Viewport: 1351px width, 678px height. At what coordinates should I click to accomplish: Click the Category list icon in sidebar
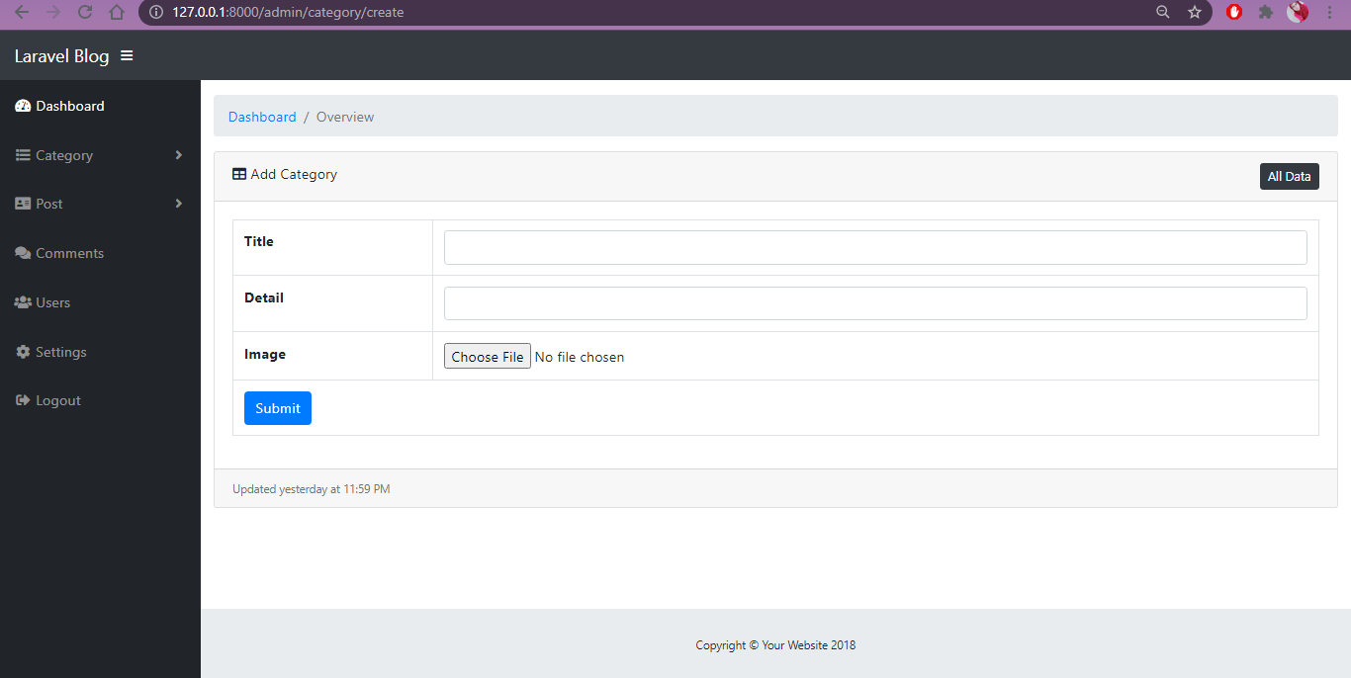pyautogui.click(x=22, y=155)
